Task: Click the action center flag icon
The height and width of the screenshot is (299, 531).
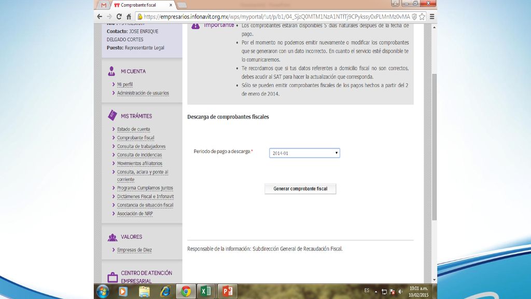Action: point(392,292)
